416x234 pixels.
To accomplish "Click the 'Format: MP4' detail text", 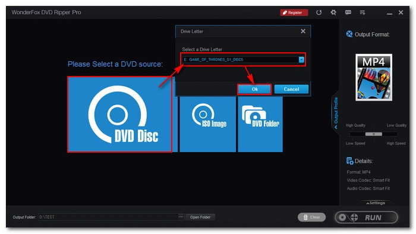I will [x=358, y=172].
